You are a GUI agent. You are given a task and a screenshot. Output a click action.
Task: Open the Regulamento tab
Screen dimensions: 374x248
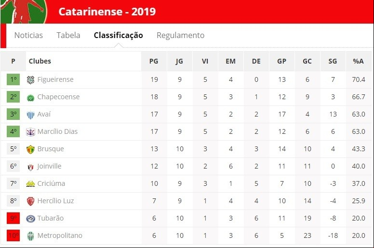[181, 35]
